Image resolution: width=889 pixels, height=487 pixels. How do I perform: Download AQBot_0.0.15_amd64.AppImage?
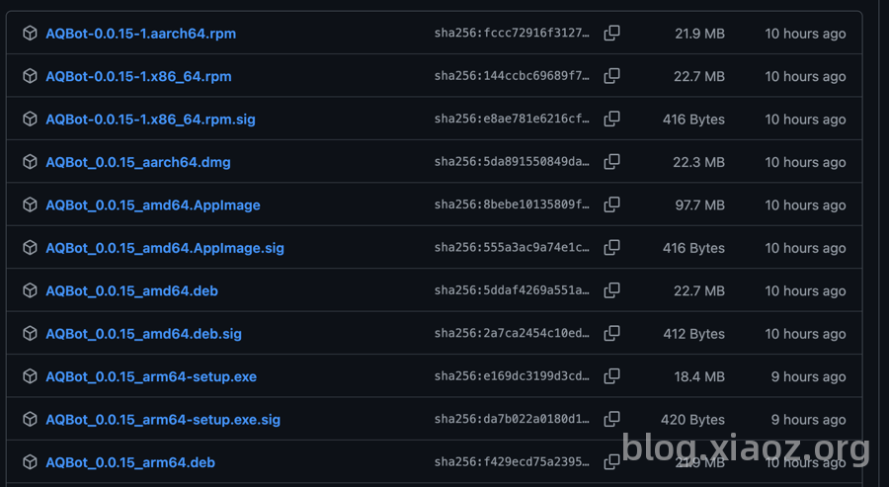click(153, 205)
